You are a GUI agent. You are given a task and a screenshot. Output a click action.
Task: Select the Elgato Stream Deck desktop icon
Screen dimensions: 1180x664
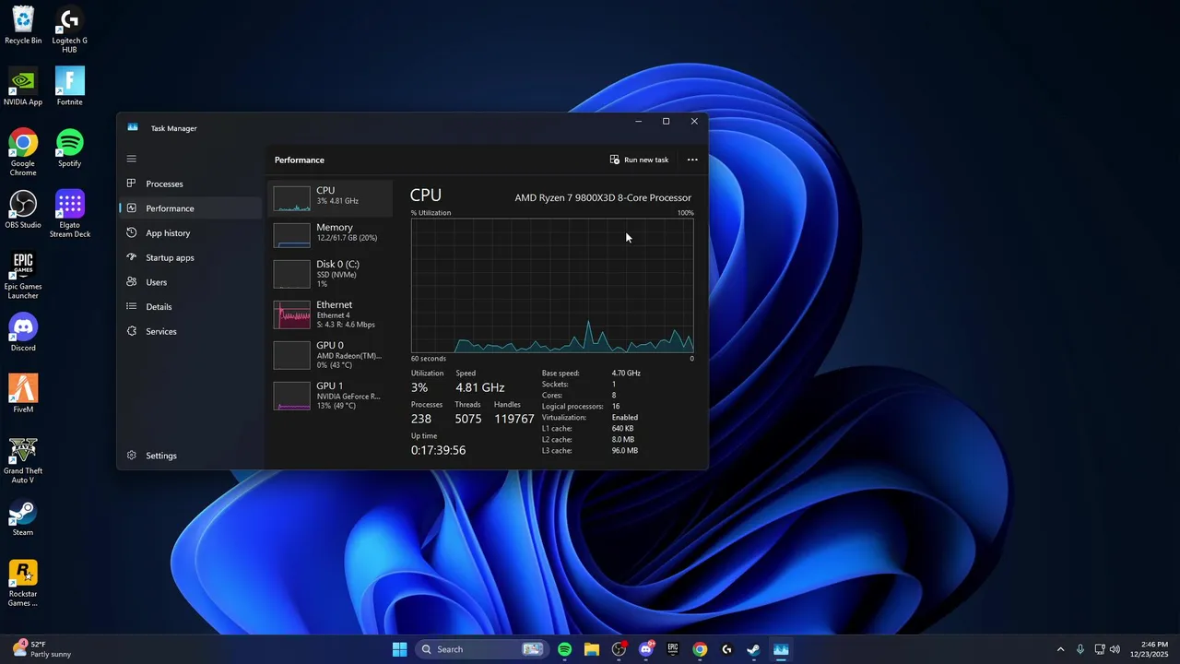pos(70,214)
